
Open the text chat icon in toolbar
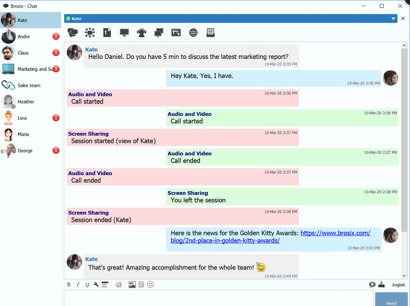coord(72,33)
